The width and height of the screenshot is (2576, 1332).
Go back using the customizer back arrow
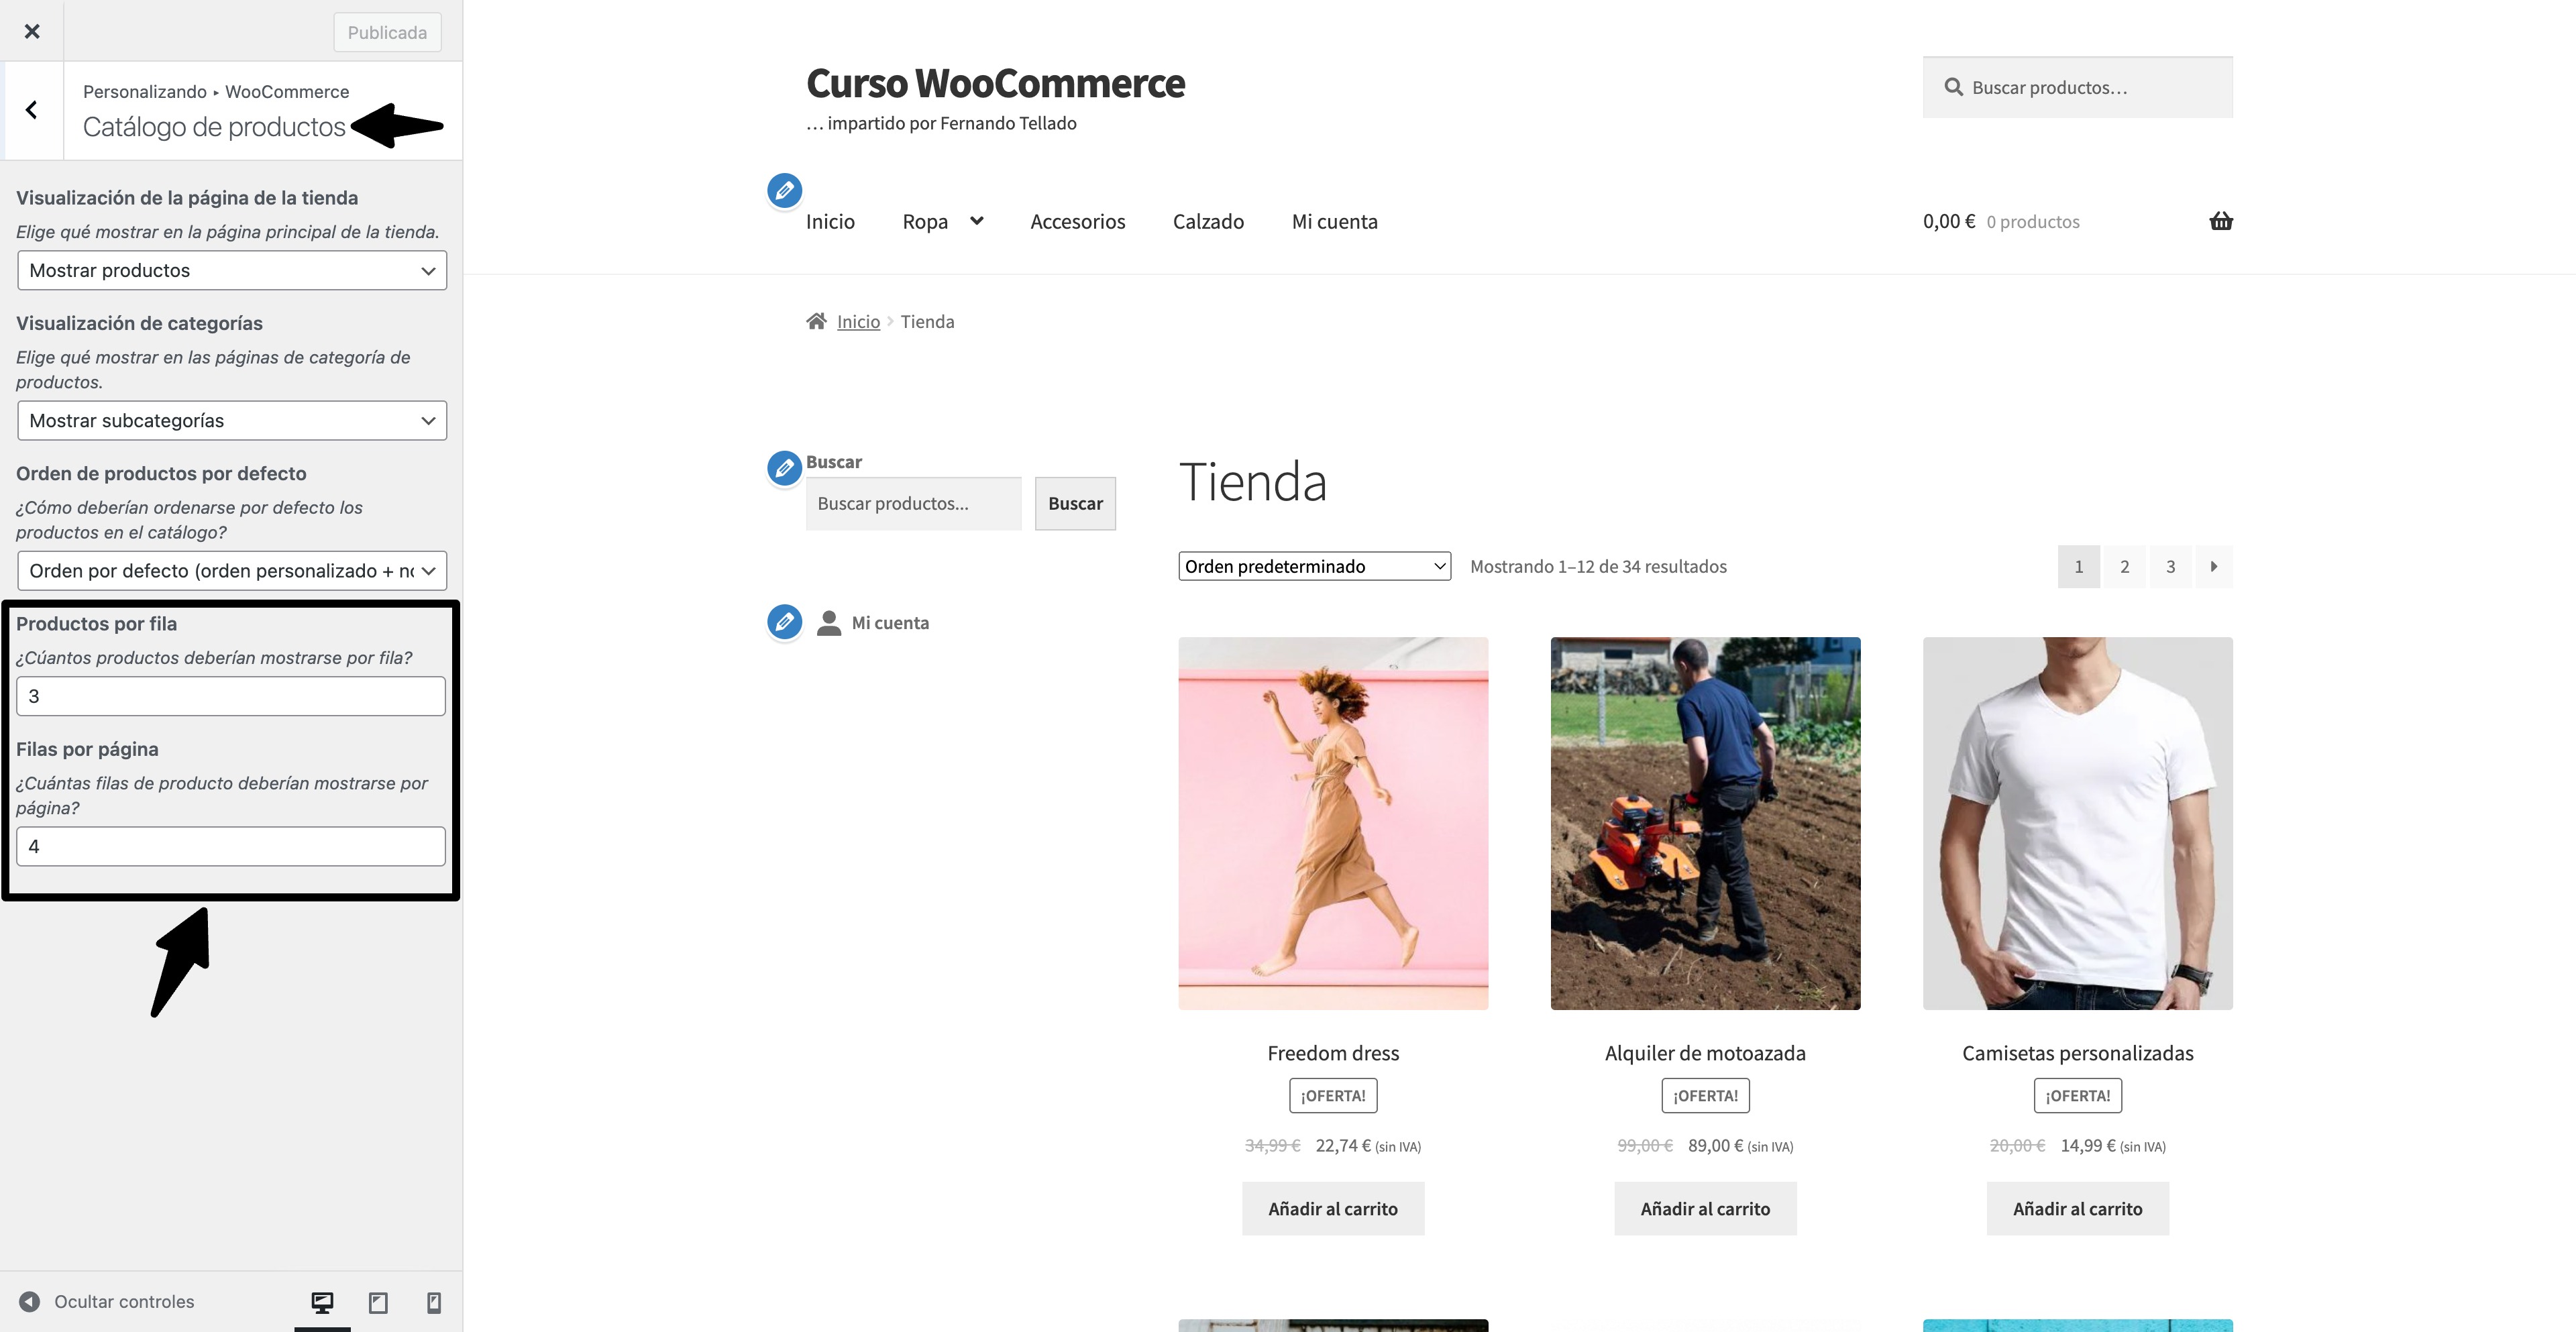click(x=32, y=109)
